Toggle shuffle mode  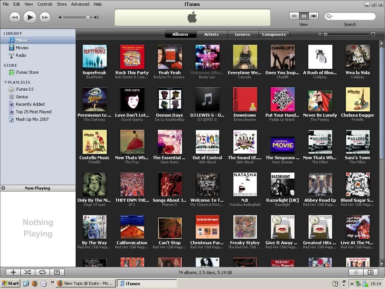tap(28, 272)
